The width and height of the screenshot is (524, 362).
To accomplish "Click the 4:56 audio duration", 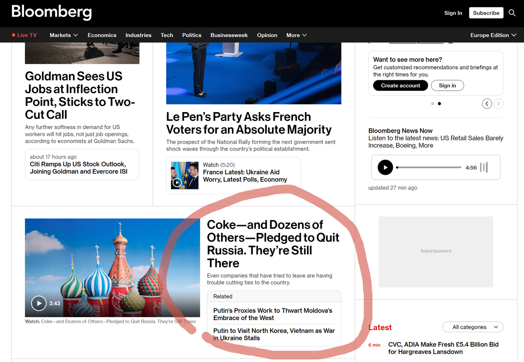I will click(471, 167).
